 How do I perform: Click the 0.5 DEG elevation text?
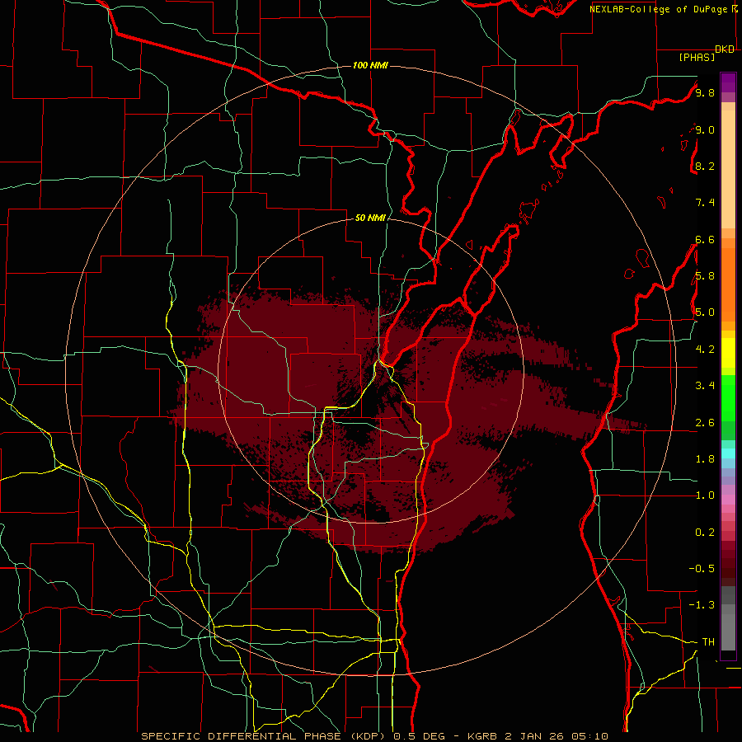point(420,736)
